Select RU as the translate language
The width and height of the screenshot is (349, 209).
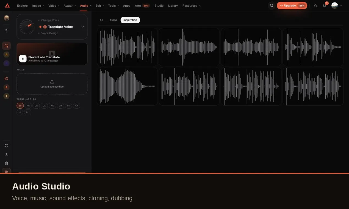point(27,112)
